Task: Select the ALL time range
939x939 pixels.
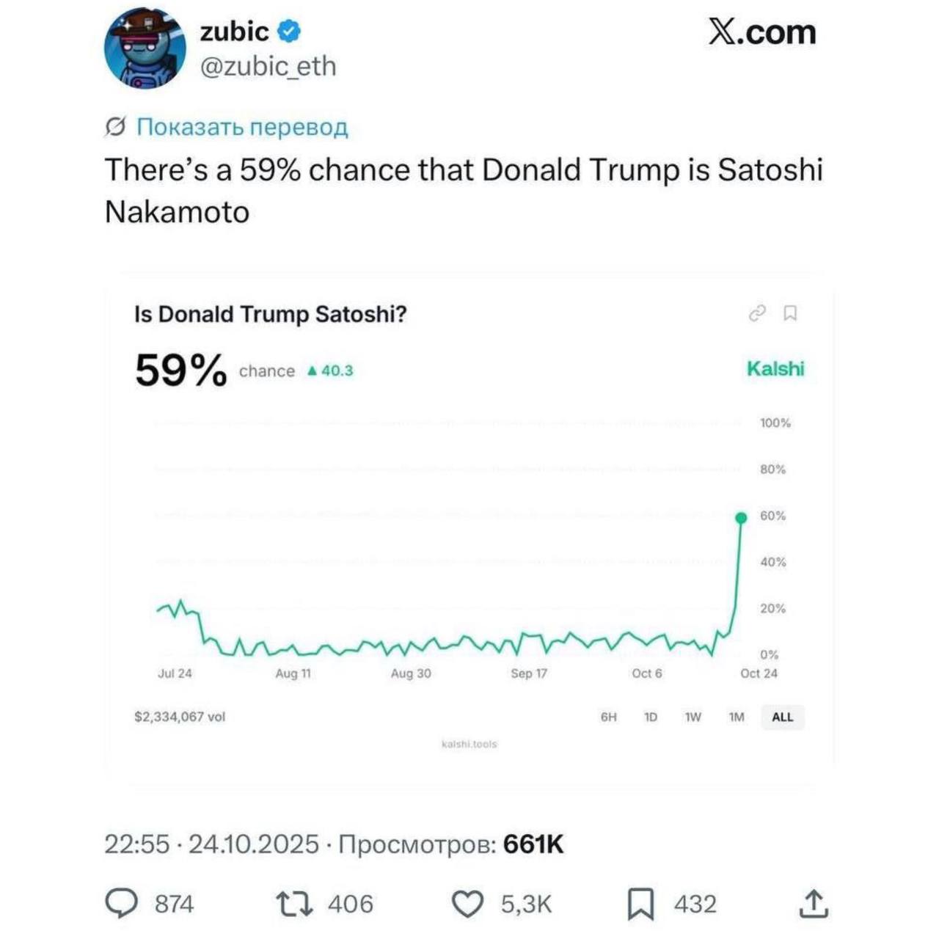Action: 782,717
